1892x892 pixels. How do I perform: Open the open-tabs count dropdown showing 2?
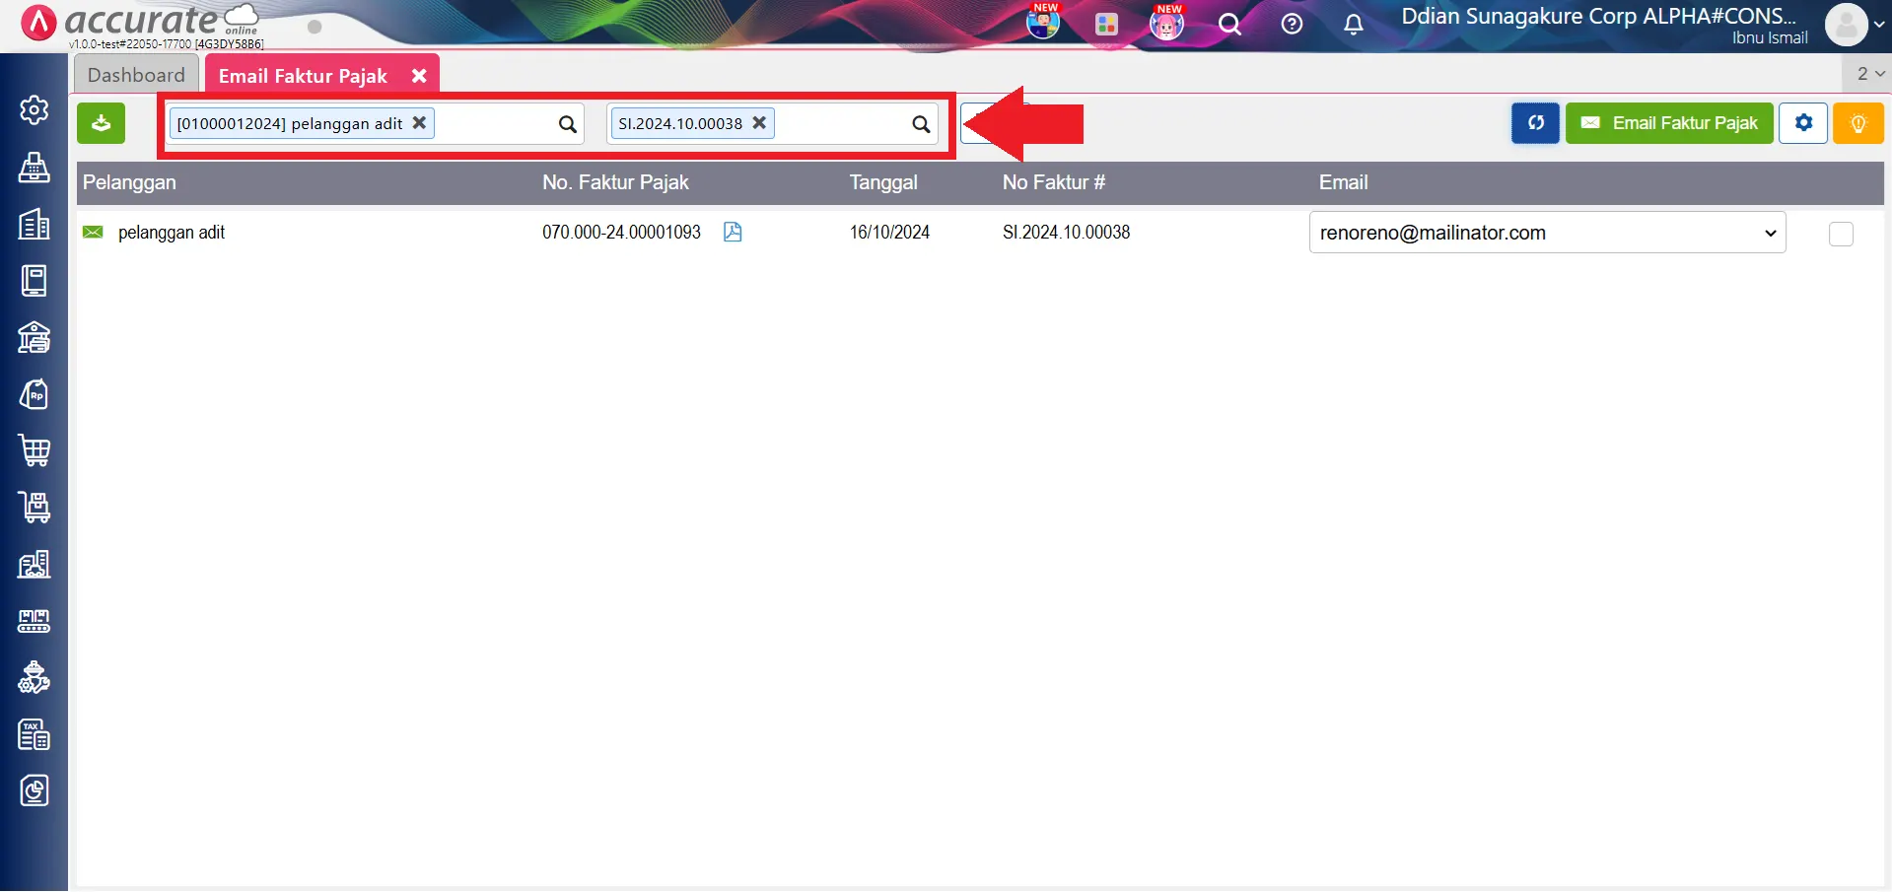[x=1869, y=74]
